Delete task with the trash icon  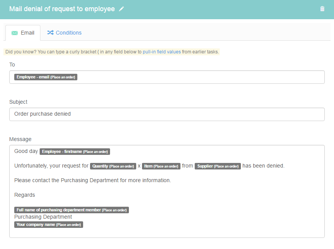click(x=322, y=9)
